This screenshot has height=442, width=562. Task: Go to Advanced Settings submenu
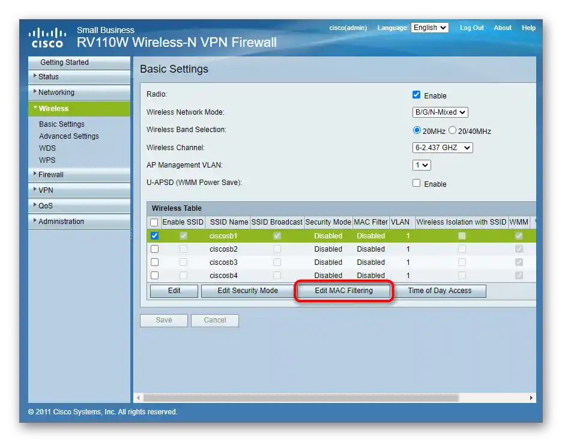point(69,136)
